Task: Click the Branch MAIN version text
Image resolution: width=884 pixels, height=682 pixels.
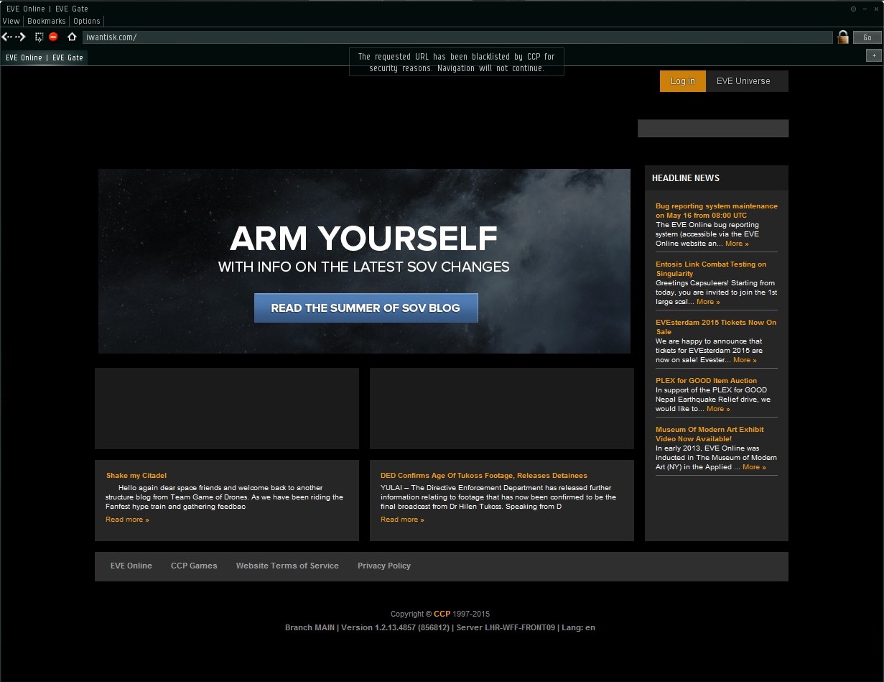Action: [x=440, y=627]
